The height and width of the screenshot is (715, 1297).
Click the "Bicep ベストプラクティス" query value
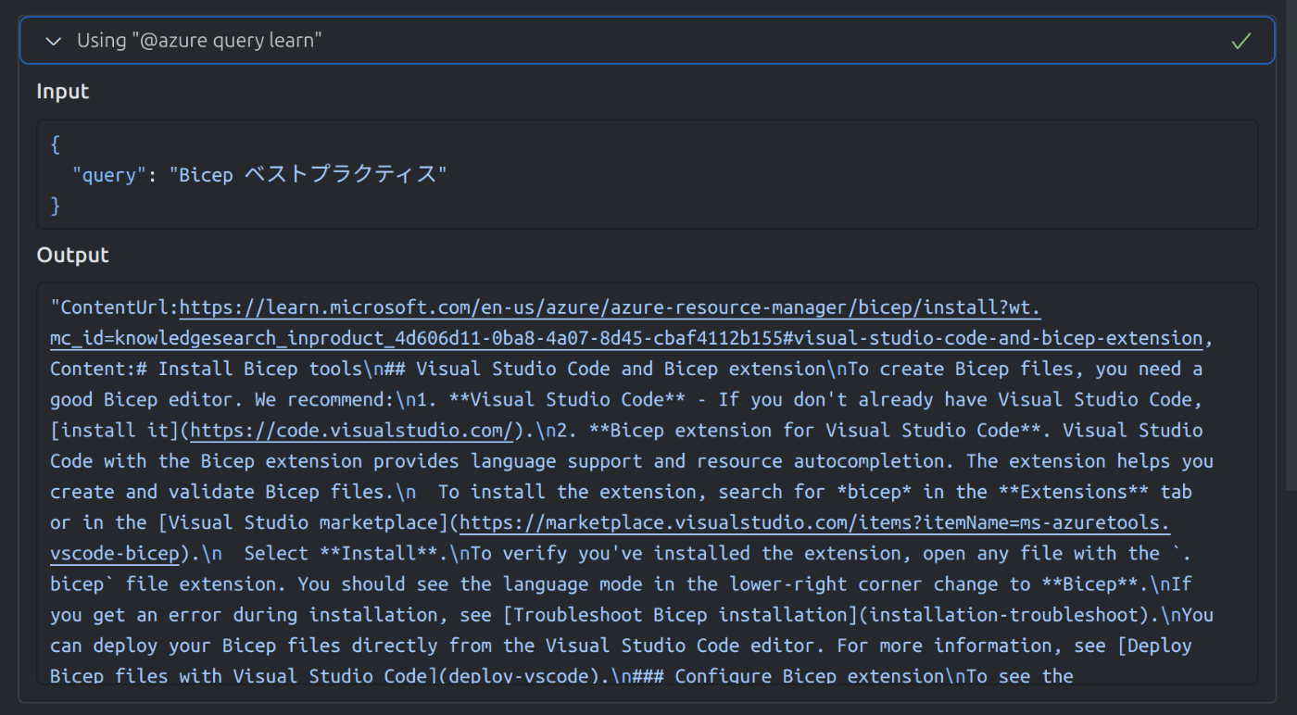[308, 174]
